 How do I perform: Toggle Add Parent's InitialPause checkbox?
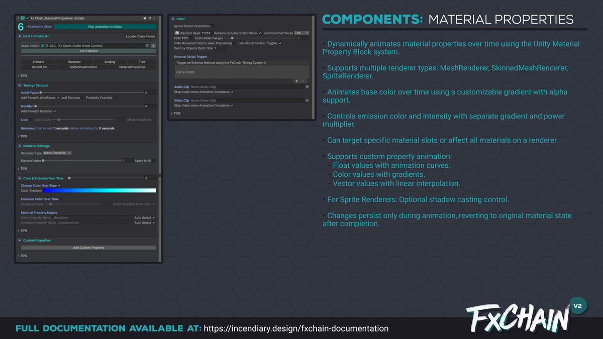(58, 97)
